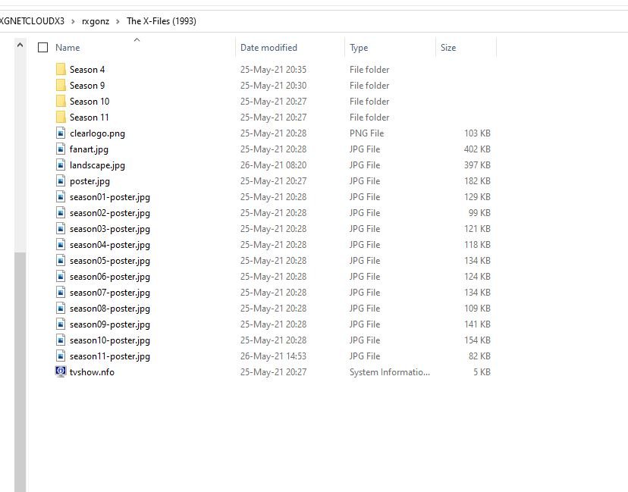Expand the chevron after rxgonz in address bar
The width and height of the screenshot is (628, 492).
tap(118, 22)
